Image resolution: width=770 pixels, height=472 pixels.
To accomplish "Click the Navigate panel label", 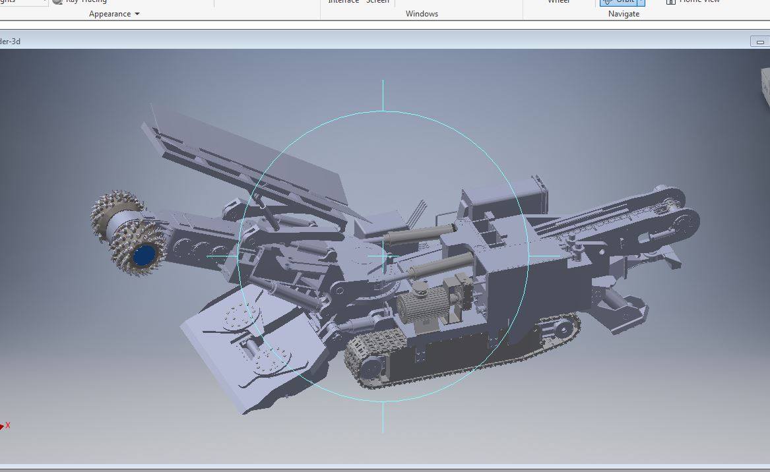I will [624, 14].
